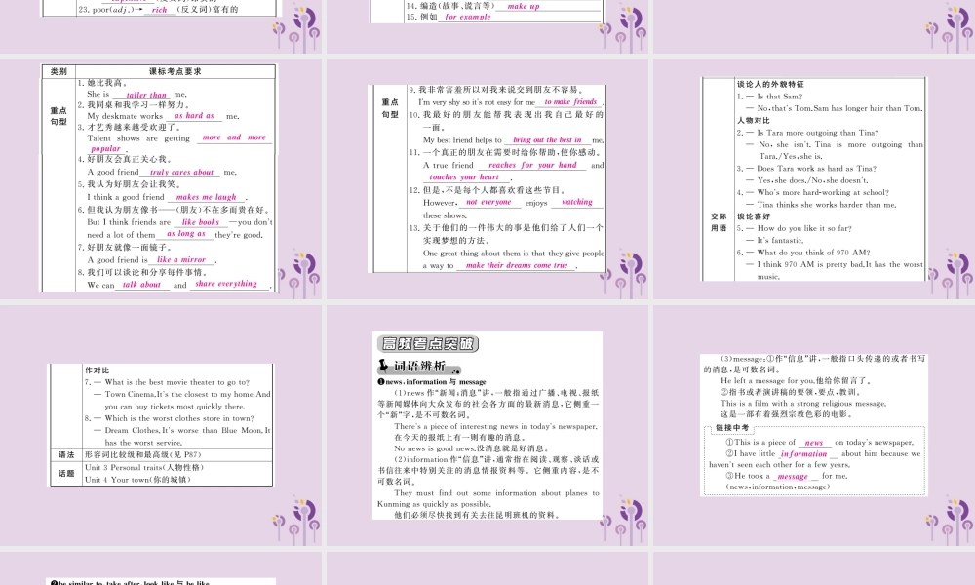The height and width of the screenshot is (585, 975).
Task: Click the row label '语法'
Action: coord(66,455)
